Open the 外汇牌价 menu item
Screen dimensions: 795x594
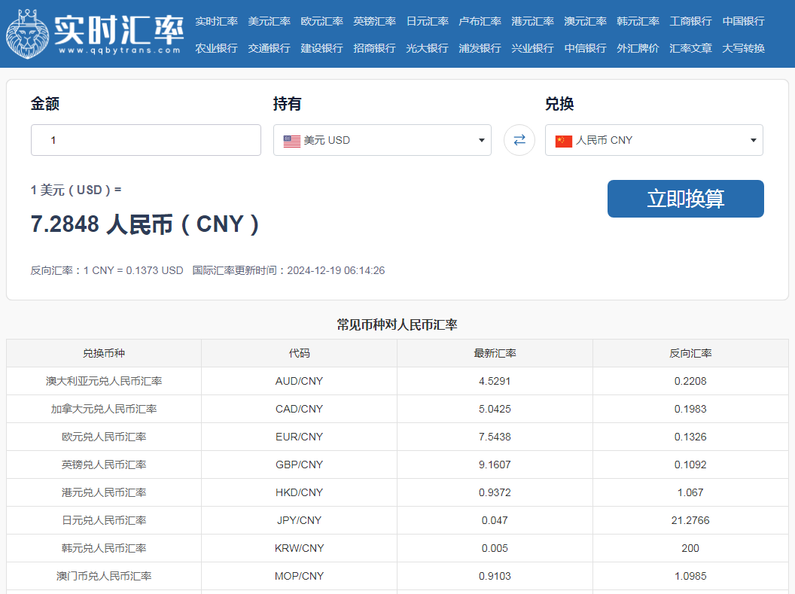[637, 47]
